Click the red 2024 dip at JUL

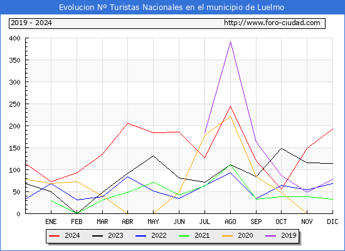tap(204, 158)
